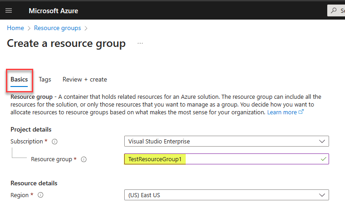Click the Resource group name field
This screenshot has height=219, width=345.
(x=227, y=159)
